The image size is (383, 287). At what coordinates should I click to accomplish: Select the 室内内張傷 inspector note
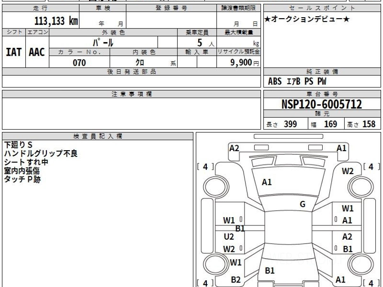pos(22,171)
